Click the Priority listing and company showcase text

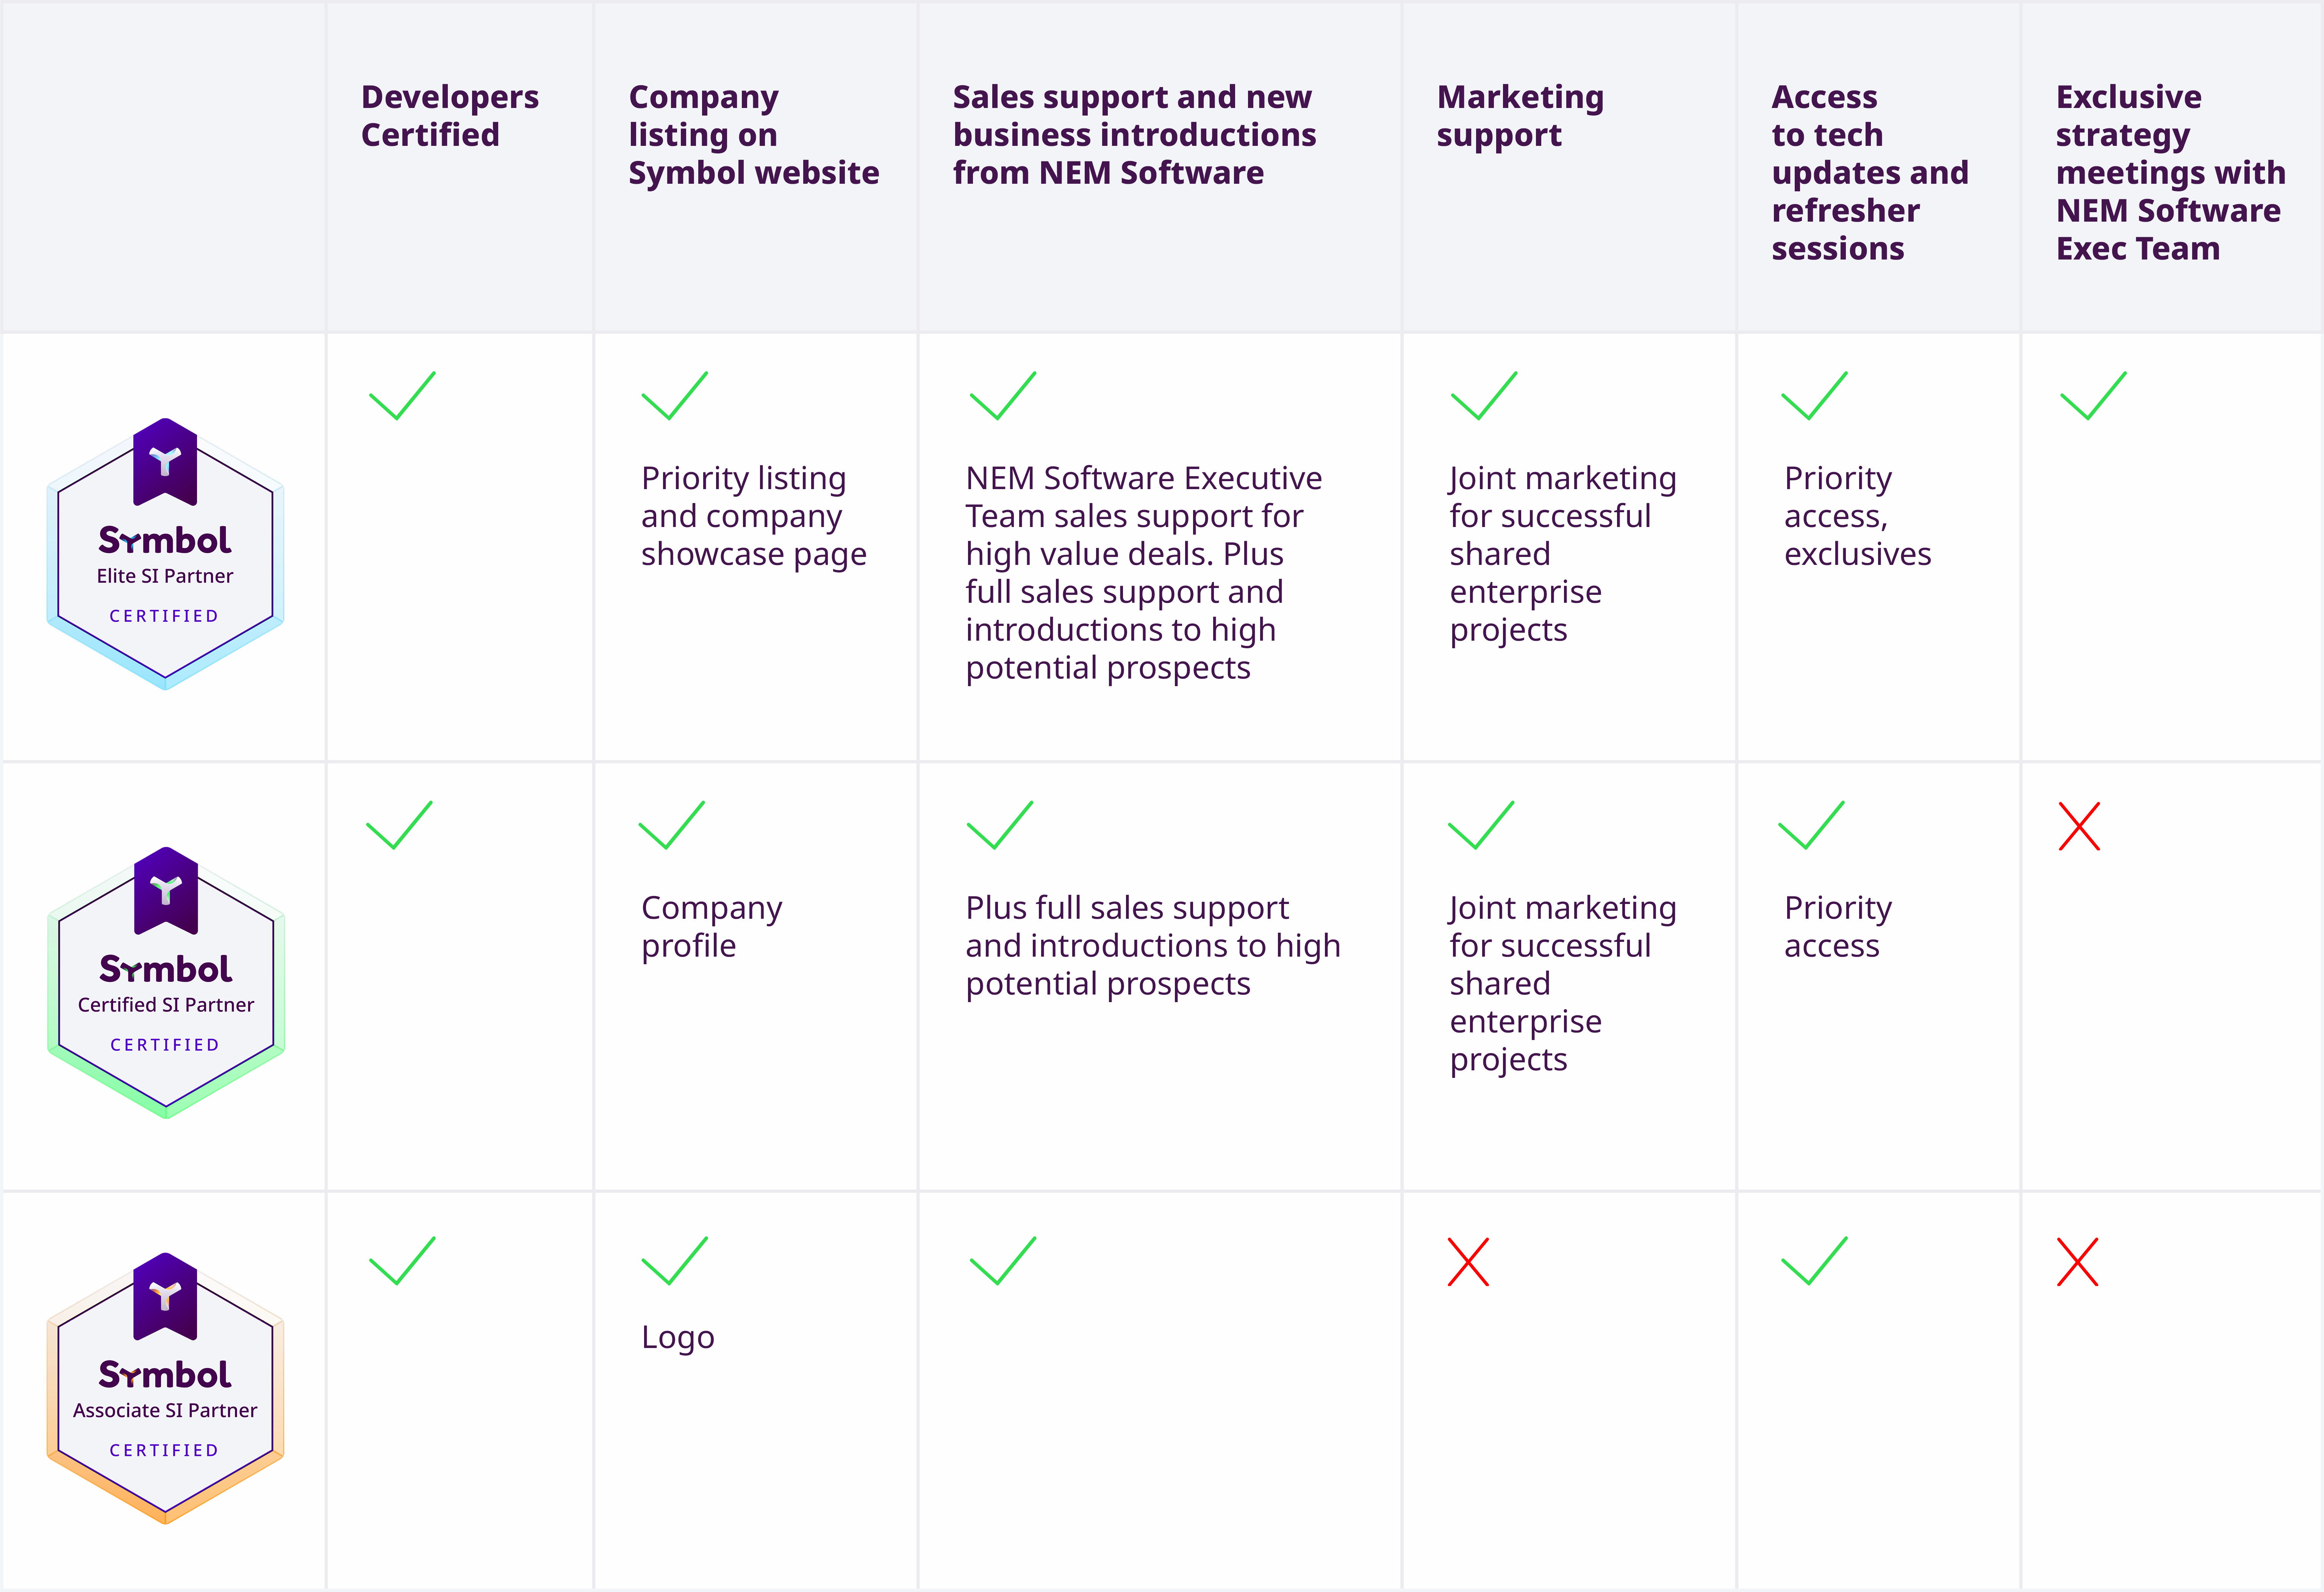point(753,516)
